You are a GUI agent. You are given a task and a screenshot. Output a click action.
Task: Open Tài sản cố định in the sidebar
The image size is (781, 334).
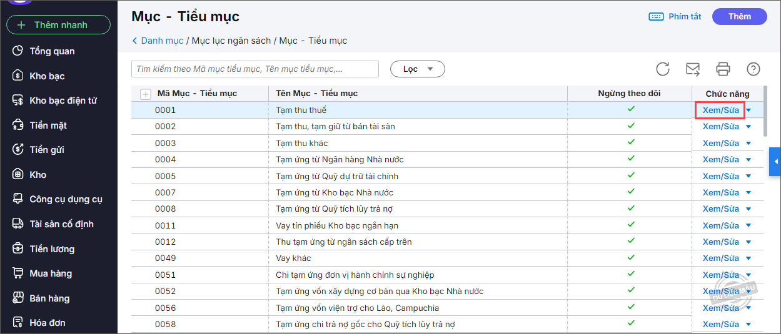click(x=61, y=224)
